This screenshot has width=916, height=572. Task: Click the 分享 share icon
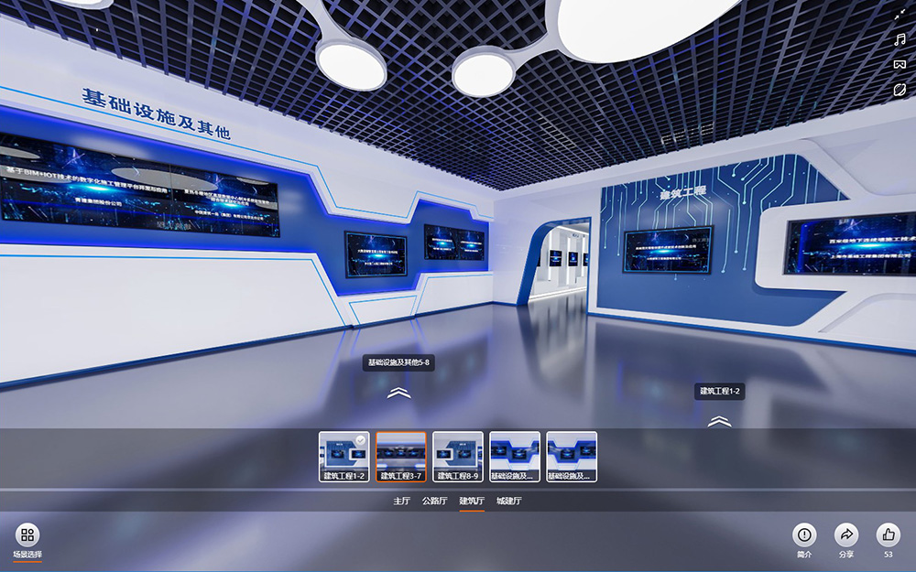pyautogui.click(x=846, y=535)
